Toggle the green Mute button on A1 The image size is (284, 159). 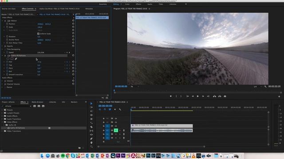(x=116, y=130)
